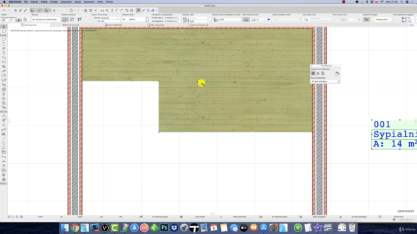Open the Teamwork menu
The height and width of the screenshot is (234, 417).
click(x=89, y=2)
